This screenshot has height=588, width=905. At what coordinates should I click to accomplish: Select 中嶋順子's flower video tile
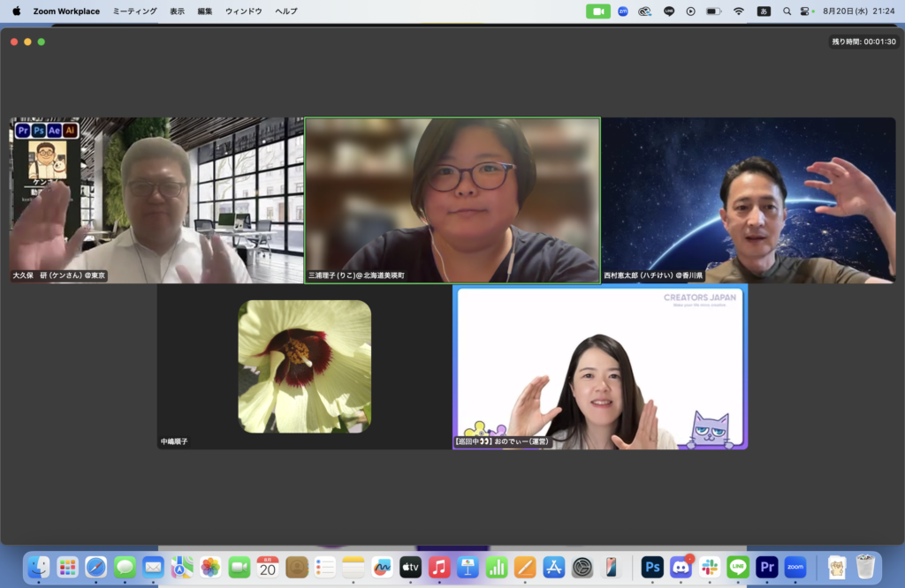(x=304, y=366)
